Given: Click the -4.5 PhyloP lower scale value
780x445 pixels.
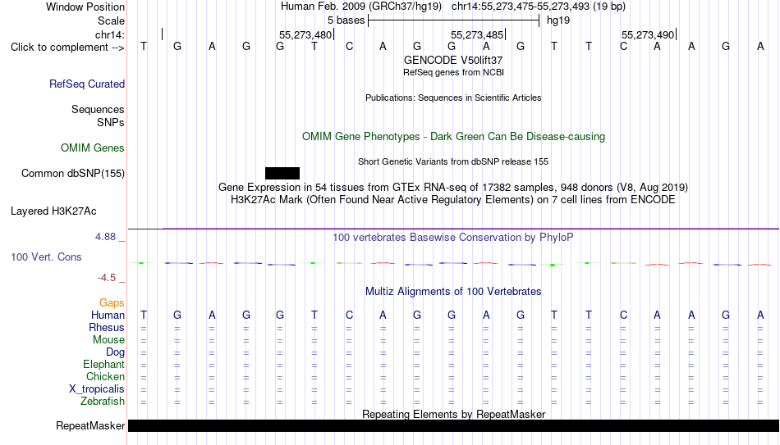Looking at the screenshot, I should (x=107, y=278).
